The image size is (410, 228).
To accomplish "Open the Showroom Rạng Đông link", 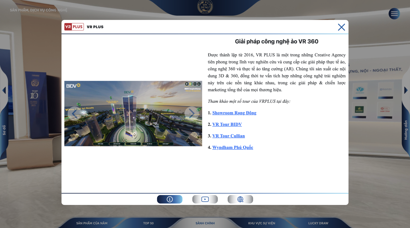I will coord(234,113).
